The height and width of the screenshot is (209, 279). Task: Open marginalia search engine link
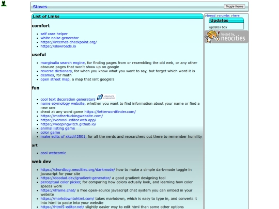tap(63, 63)
